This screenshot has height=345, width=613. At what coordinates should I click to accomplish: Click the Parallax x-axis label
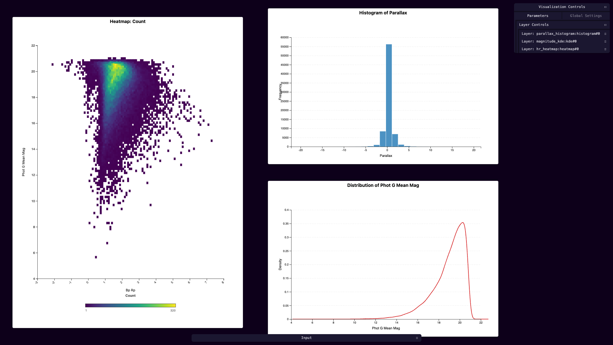coord(386,156)
